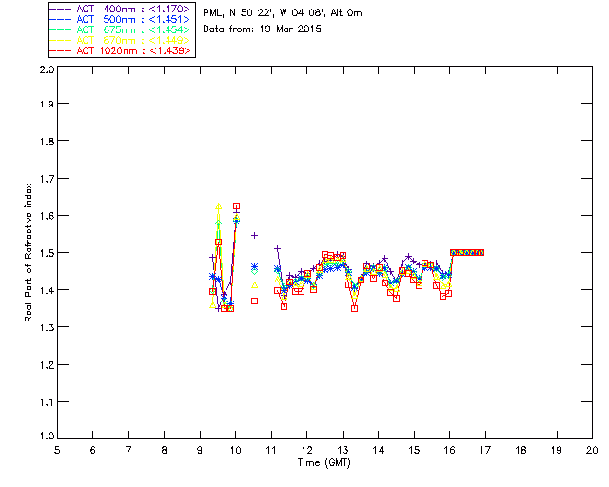
Task: Click the x-axis tick label 9
Action: [200, 450]
